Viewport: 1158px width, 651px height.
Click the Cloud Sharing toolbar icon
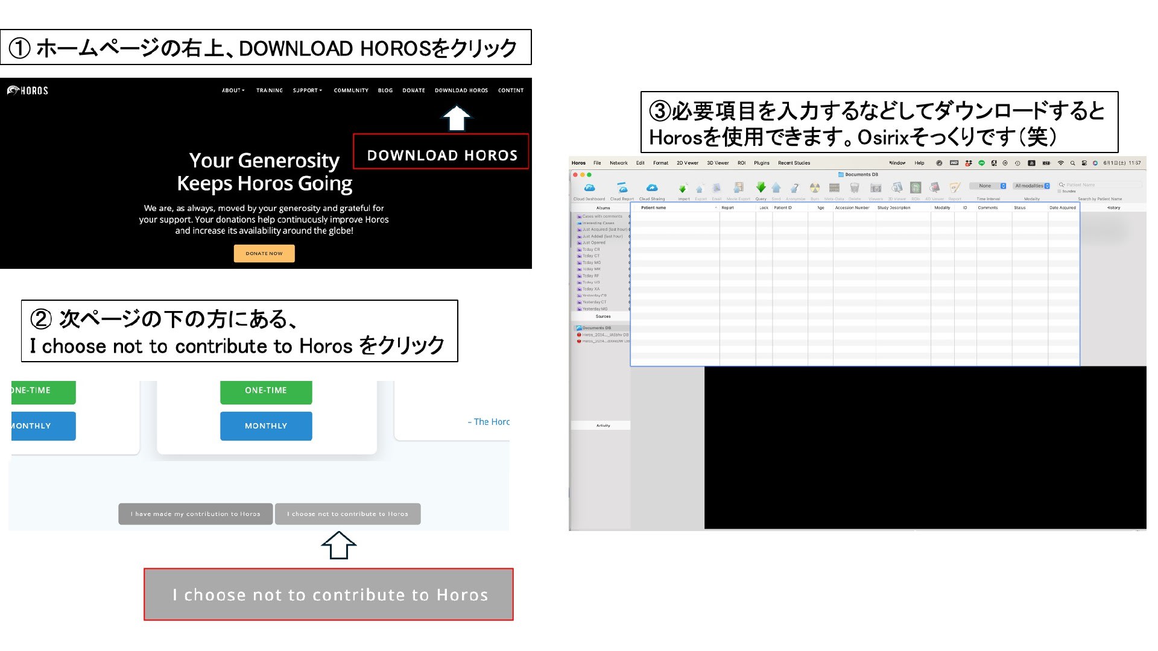click(x=652, y=188)
